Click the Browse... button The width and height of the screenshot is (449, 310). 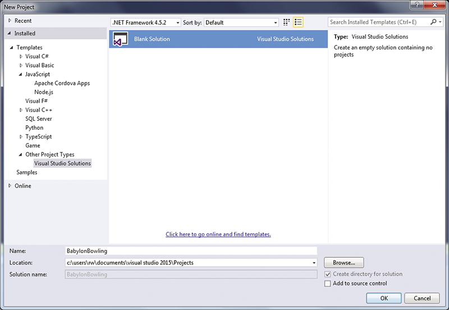coord(344,262)
